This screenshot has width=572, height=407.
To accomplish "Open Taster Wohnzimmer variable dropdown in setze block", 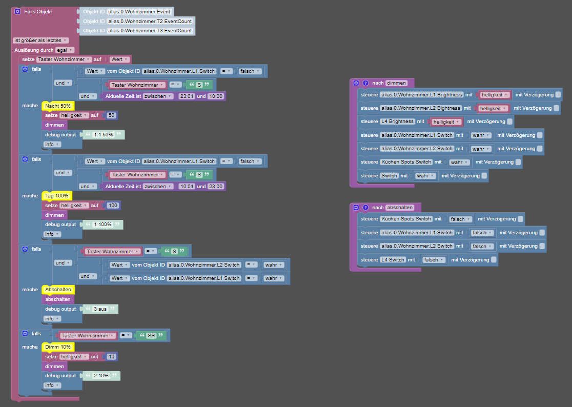I will click(64, 59).
